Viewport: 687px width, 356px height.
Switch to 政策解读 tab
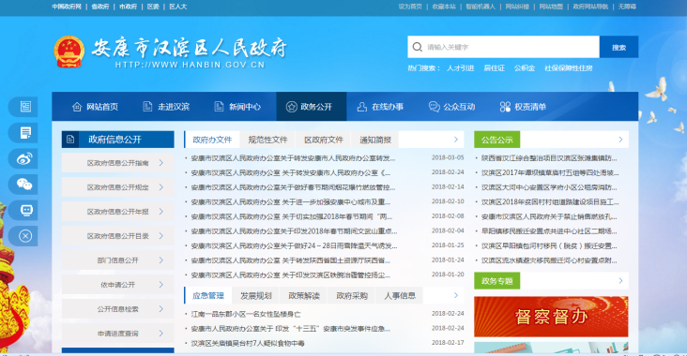tap(304, 296)
